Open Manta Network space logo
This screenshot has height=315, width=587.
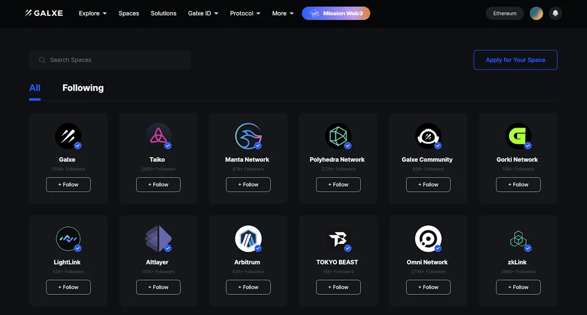coord(248,136)
